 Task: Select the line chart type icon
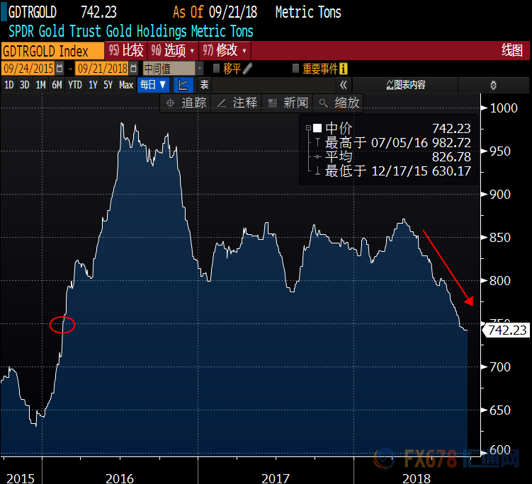[x=183, y=85]
